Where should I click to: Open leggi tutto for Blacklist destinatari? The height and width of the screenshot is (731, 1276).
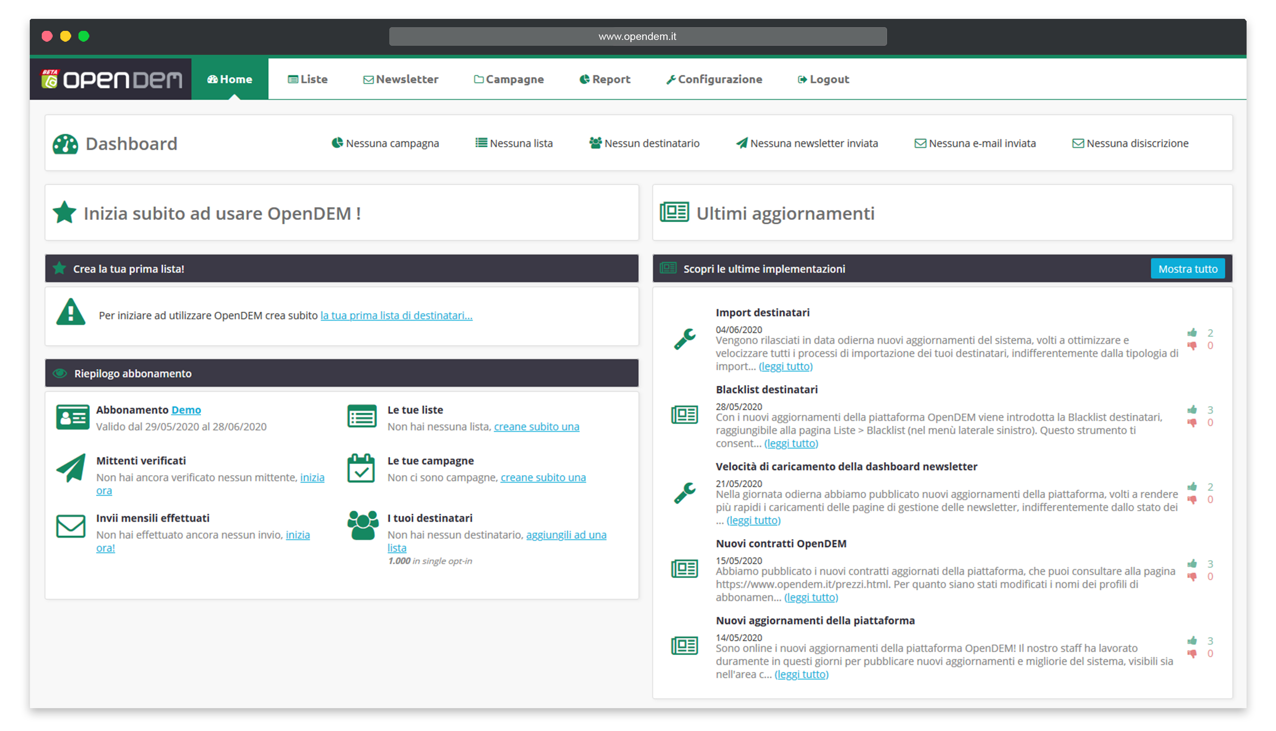pyautogui.click(x=791, y=443)
